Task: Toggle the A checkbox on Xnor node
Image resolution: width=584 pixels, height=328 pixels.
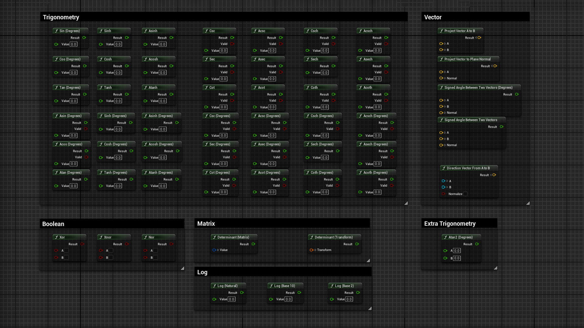Action: tap(111, 251)
